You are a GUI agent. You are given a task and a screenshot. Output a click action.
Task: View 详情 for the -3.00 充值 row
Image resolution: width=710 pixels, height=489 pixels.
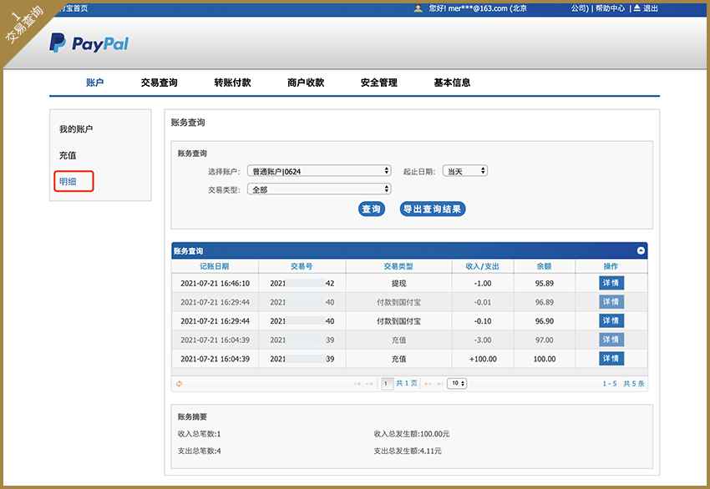point(611,340)
